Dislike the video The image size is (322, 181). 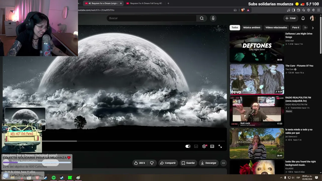coord(152,163)
